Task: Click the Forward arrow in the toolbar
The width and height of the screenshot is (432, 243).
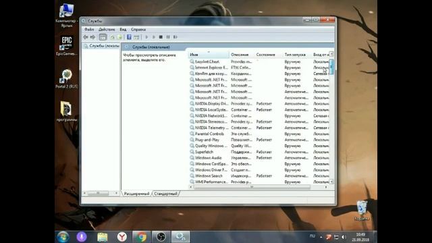Action: (x=92, y=37)
